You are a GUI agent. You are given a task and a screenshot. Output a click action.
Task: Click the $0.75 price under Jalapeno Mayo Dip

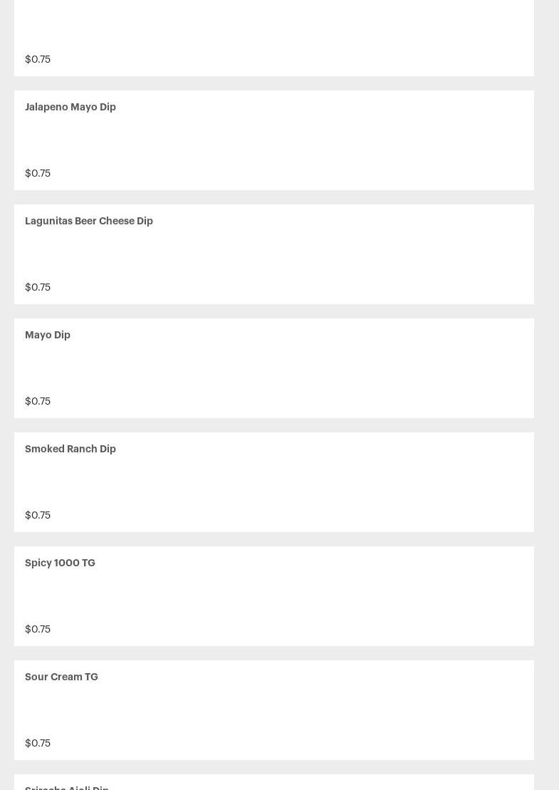[38, 173]
